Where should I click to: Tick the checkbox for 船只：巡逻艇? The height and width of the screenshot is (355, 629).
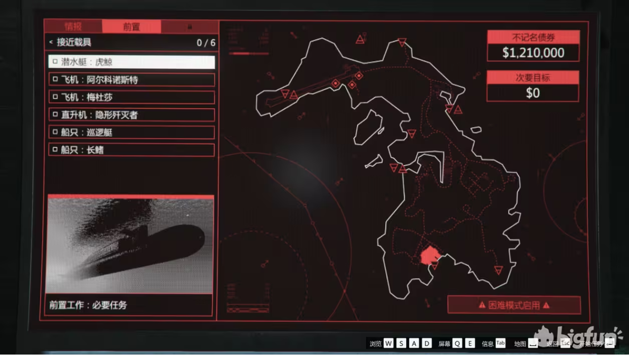[x=55, y=132]
